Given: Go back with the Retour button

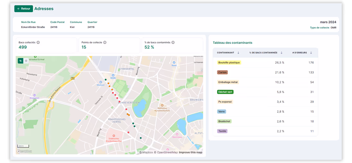Looking at the screenshot, I should pyautogui.click(x=23, y=9).
